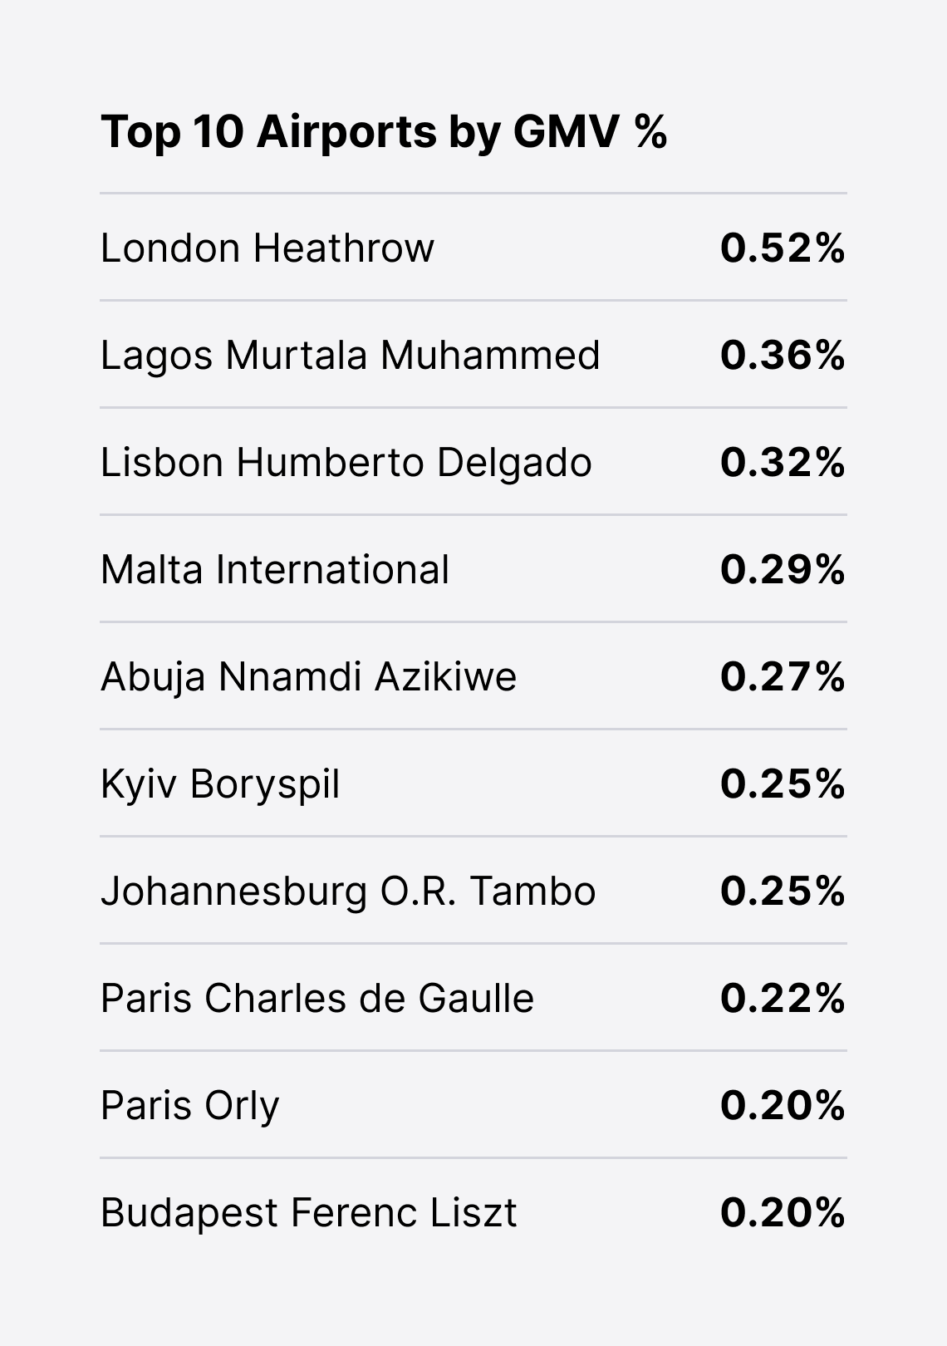Image resolution: width=947 pixels, height=1346 pixels.
Task: Click the 0.25% value for Johannesburg
Action: 783,891
